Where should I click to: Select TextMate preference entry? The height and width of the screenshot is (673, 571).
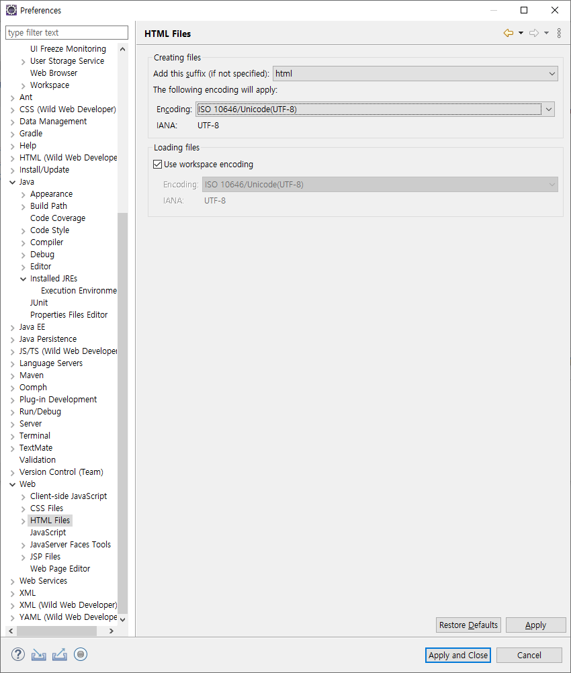pos(36,448)
